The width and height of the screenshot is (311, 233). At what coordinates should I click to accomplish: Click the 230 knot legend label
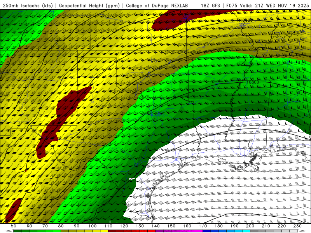coord(297,226)
